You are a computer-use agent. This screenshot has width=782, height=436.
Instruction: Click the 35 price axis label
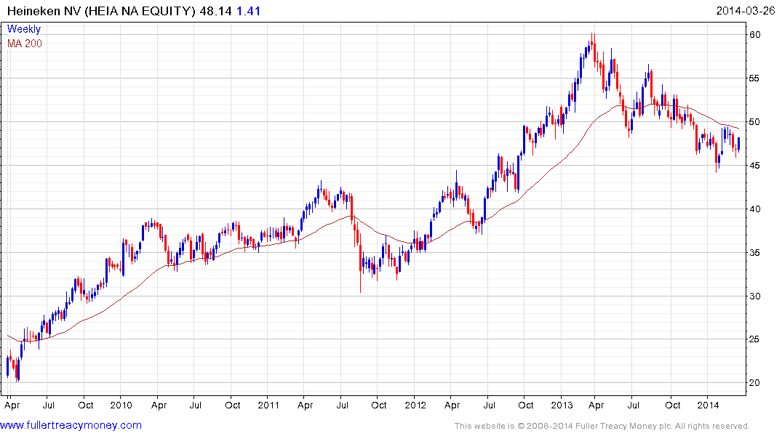coord(754,253)
